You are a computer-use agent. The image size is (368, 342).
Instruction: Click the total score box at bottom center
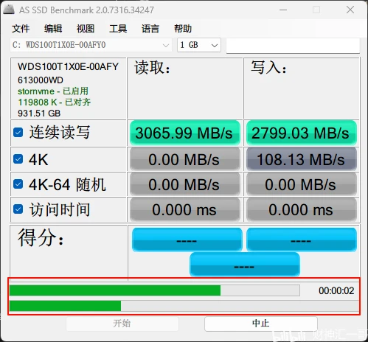pos(245,265)
